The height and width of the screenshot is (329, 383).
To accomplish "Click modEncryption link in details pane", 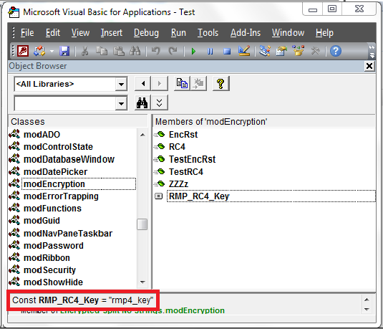I will 195,310.
